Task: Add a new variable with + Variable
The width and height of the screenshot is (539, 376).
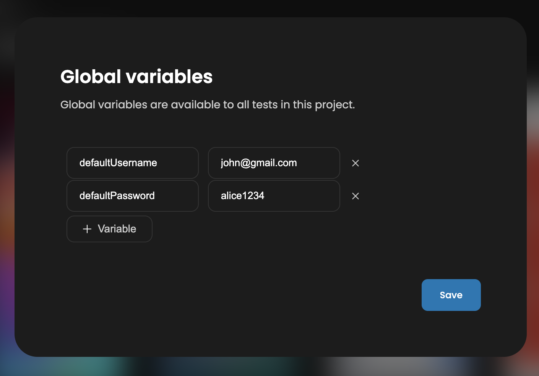Action: 109,229
